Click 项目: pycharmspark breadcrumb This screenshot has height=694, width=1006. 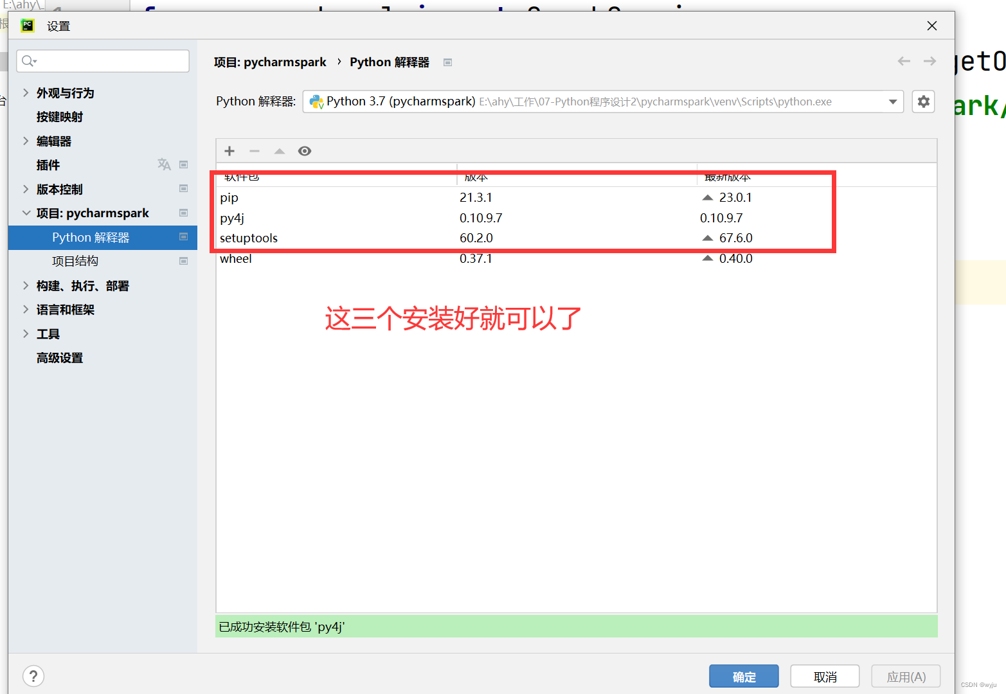pyautogui.click(x=270, y=62)
